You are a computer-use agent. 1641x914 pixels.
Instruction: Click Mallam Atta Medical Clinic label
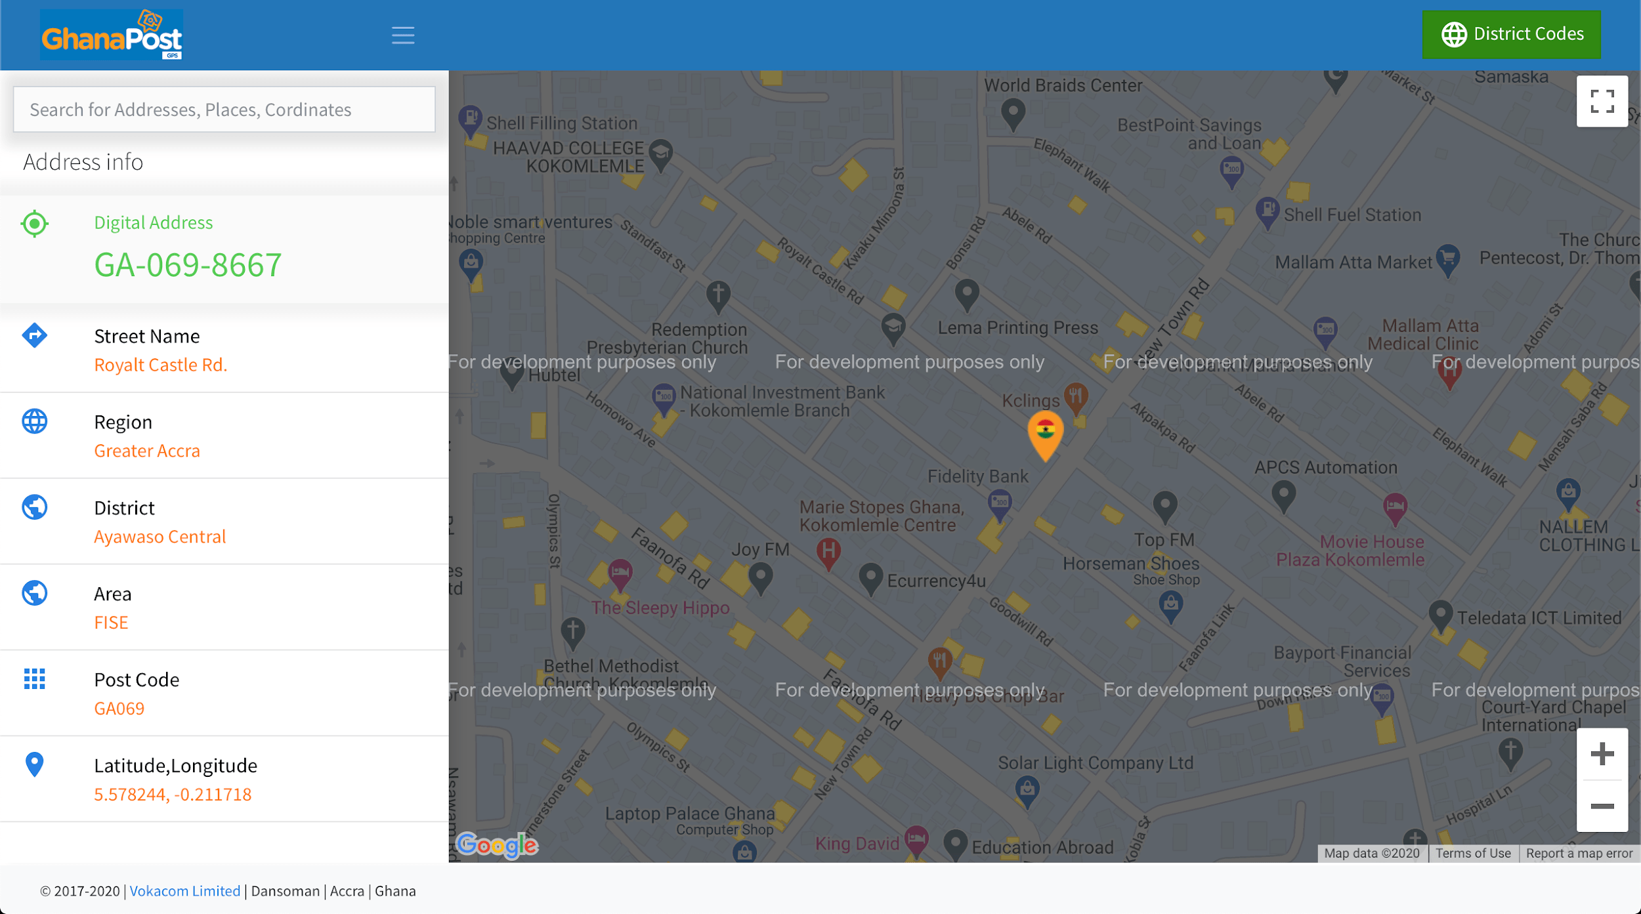(1423, 335)
